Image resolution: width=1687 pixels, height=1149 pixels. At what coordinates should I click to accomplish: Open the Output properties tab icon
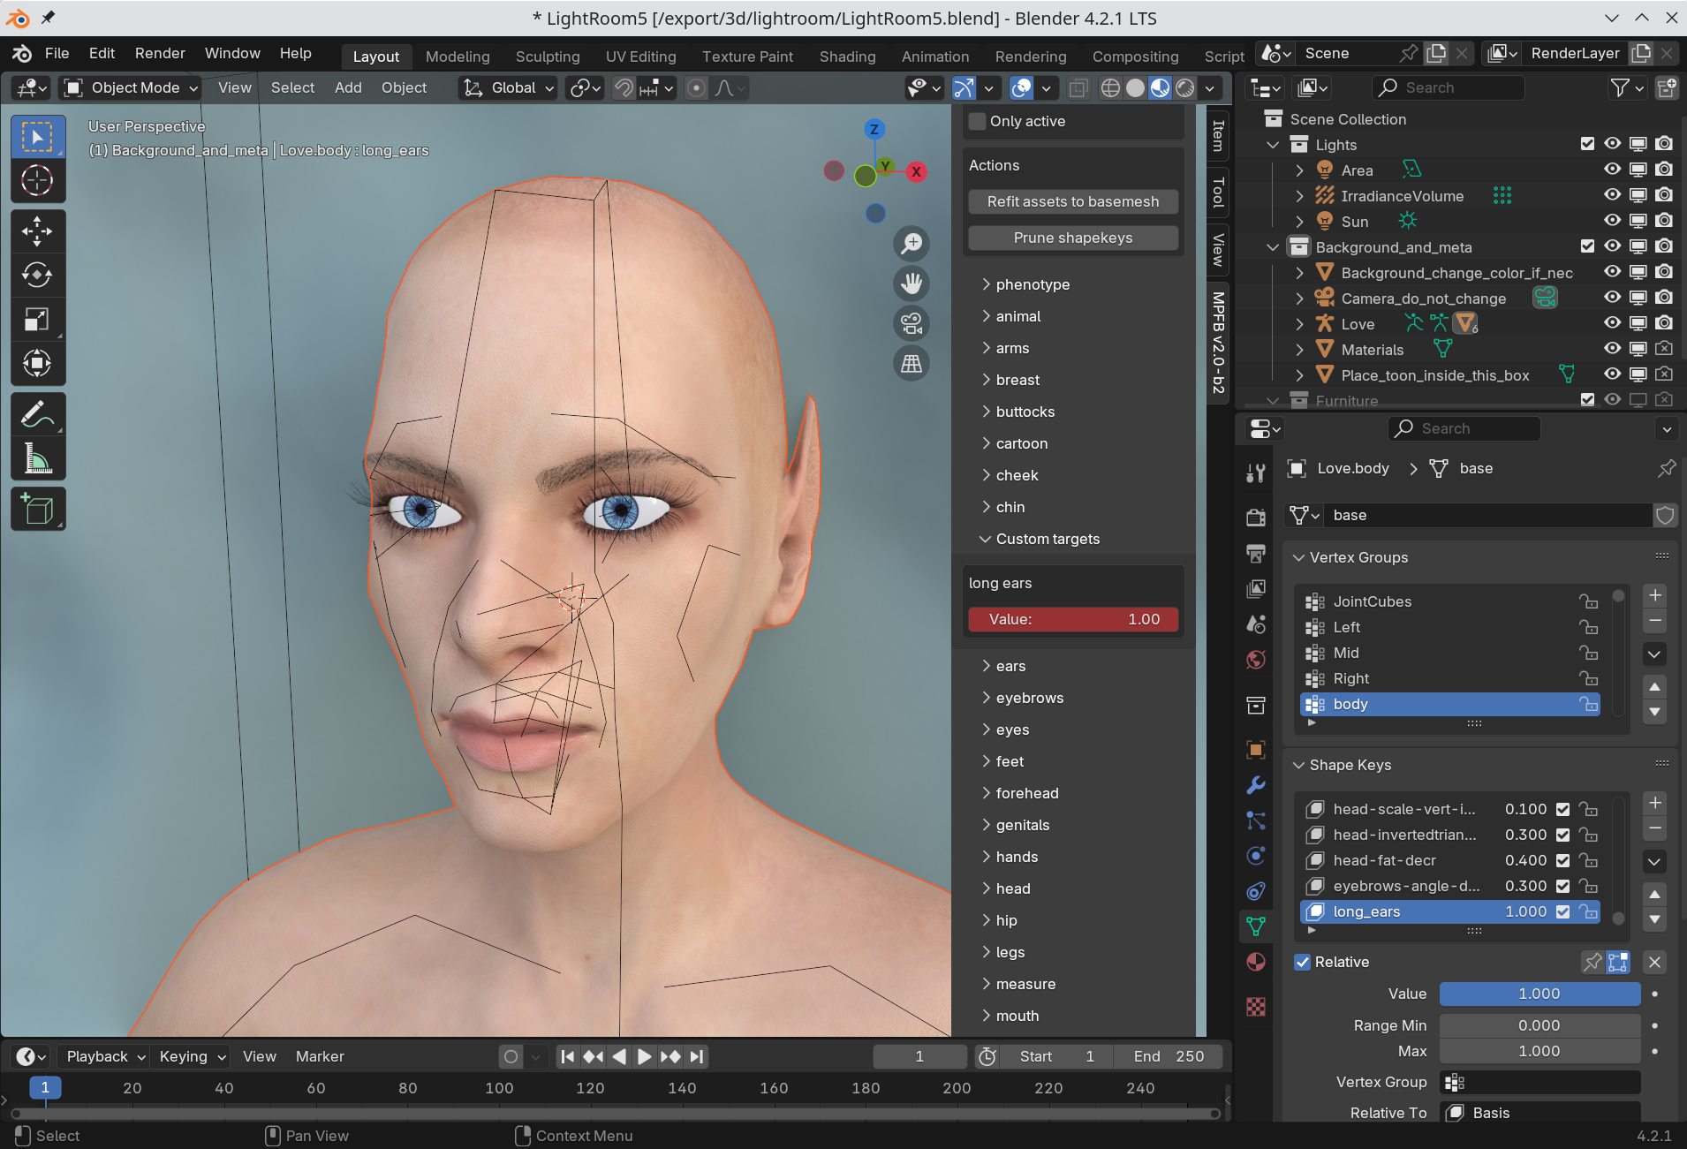(x=1256, y=553)
